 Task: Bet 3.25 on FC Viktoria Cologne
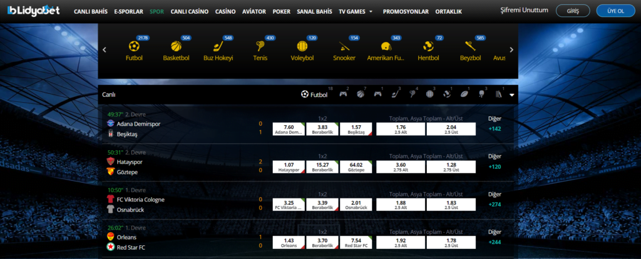coord(289,205)
